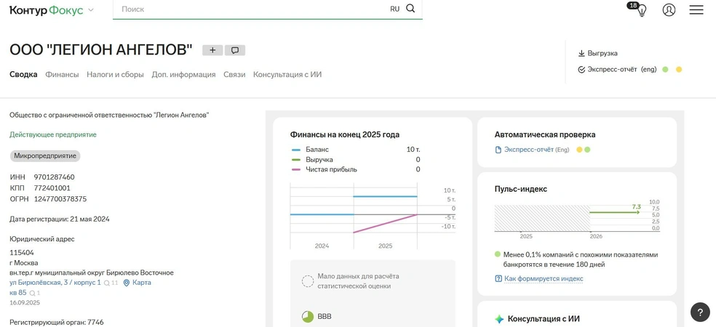716x327 pixels.
Task: Go to the Доп. информация tab
Action: [183, 74]
